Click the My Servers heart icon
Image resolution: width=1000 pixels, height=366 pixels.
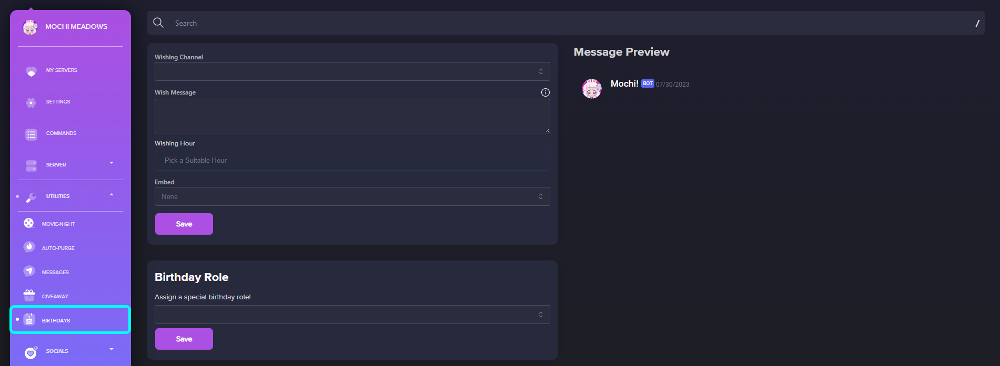(31, 71)
